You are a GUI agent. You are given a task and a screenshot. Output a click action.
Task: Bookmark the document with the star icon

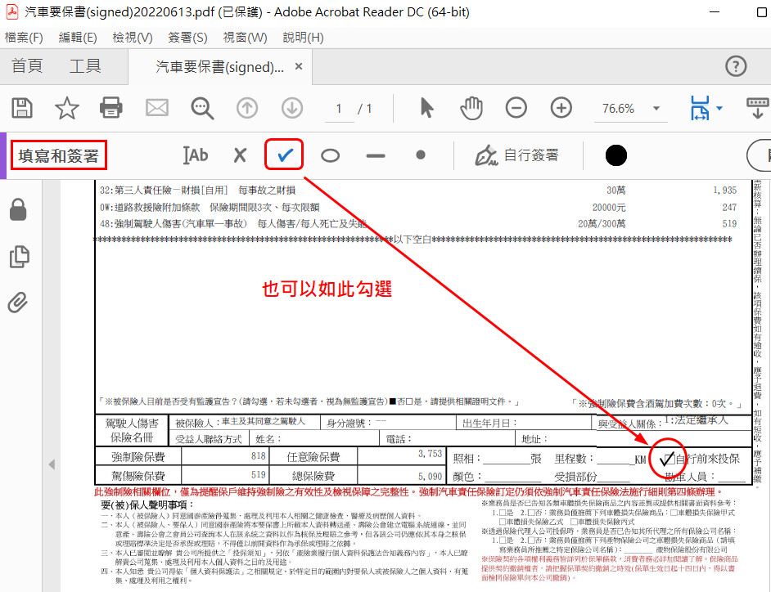click(x=66, y=108)
